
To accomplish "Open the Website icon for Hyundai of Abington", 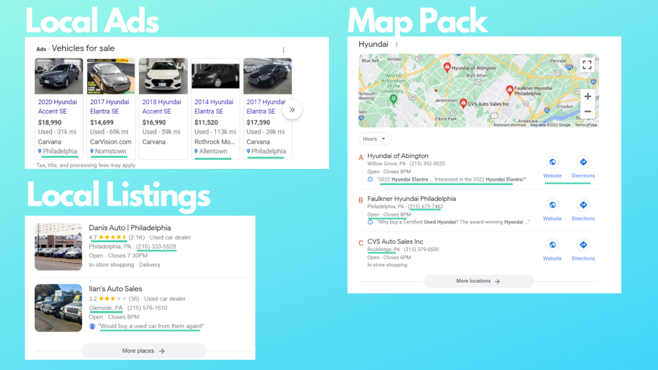I will [552, 163].
